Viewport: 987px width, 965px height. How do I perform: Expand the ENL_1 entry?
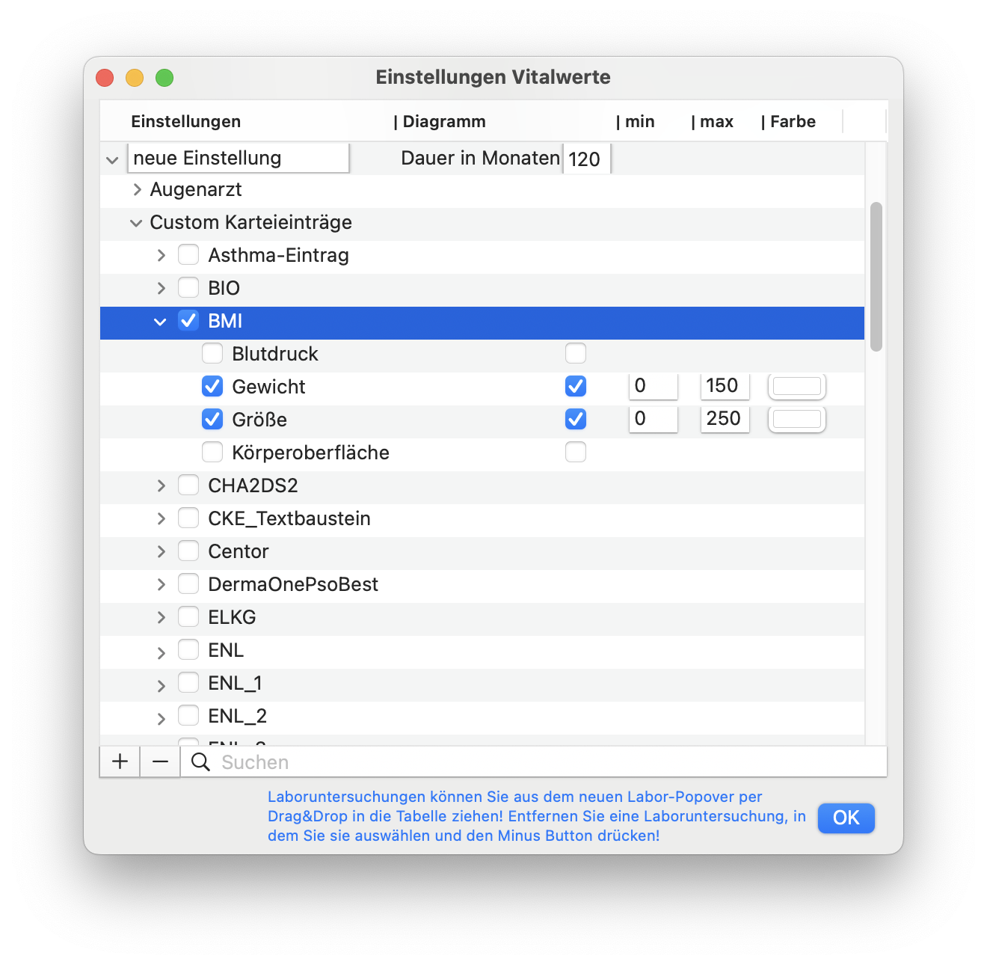click(x=161, y=686)
